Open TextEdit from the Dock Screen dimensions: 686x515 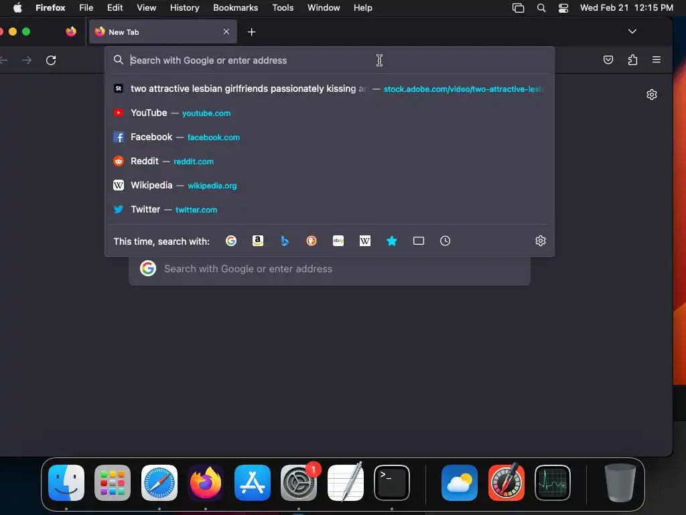[x=346, y=483]
